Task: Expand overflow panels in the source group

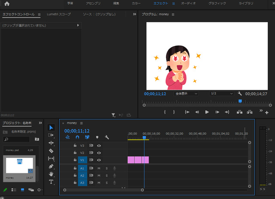Action: click(134, 14)
